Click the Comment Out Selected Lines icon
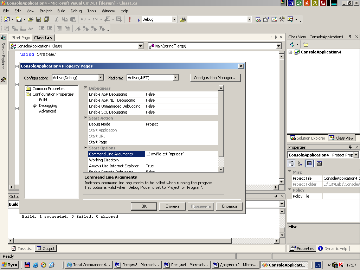Image resolution: width=360 pixels, height=270 pixels. coord(59,28)
